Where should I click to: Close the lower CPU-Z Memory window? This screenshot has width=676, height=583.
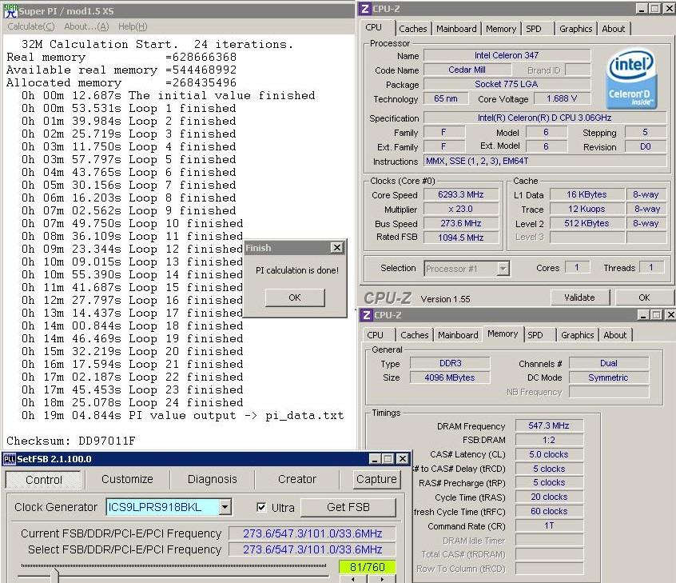tap(670, 315)
